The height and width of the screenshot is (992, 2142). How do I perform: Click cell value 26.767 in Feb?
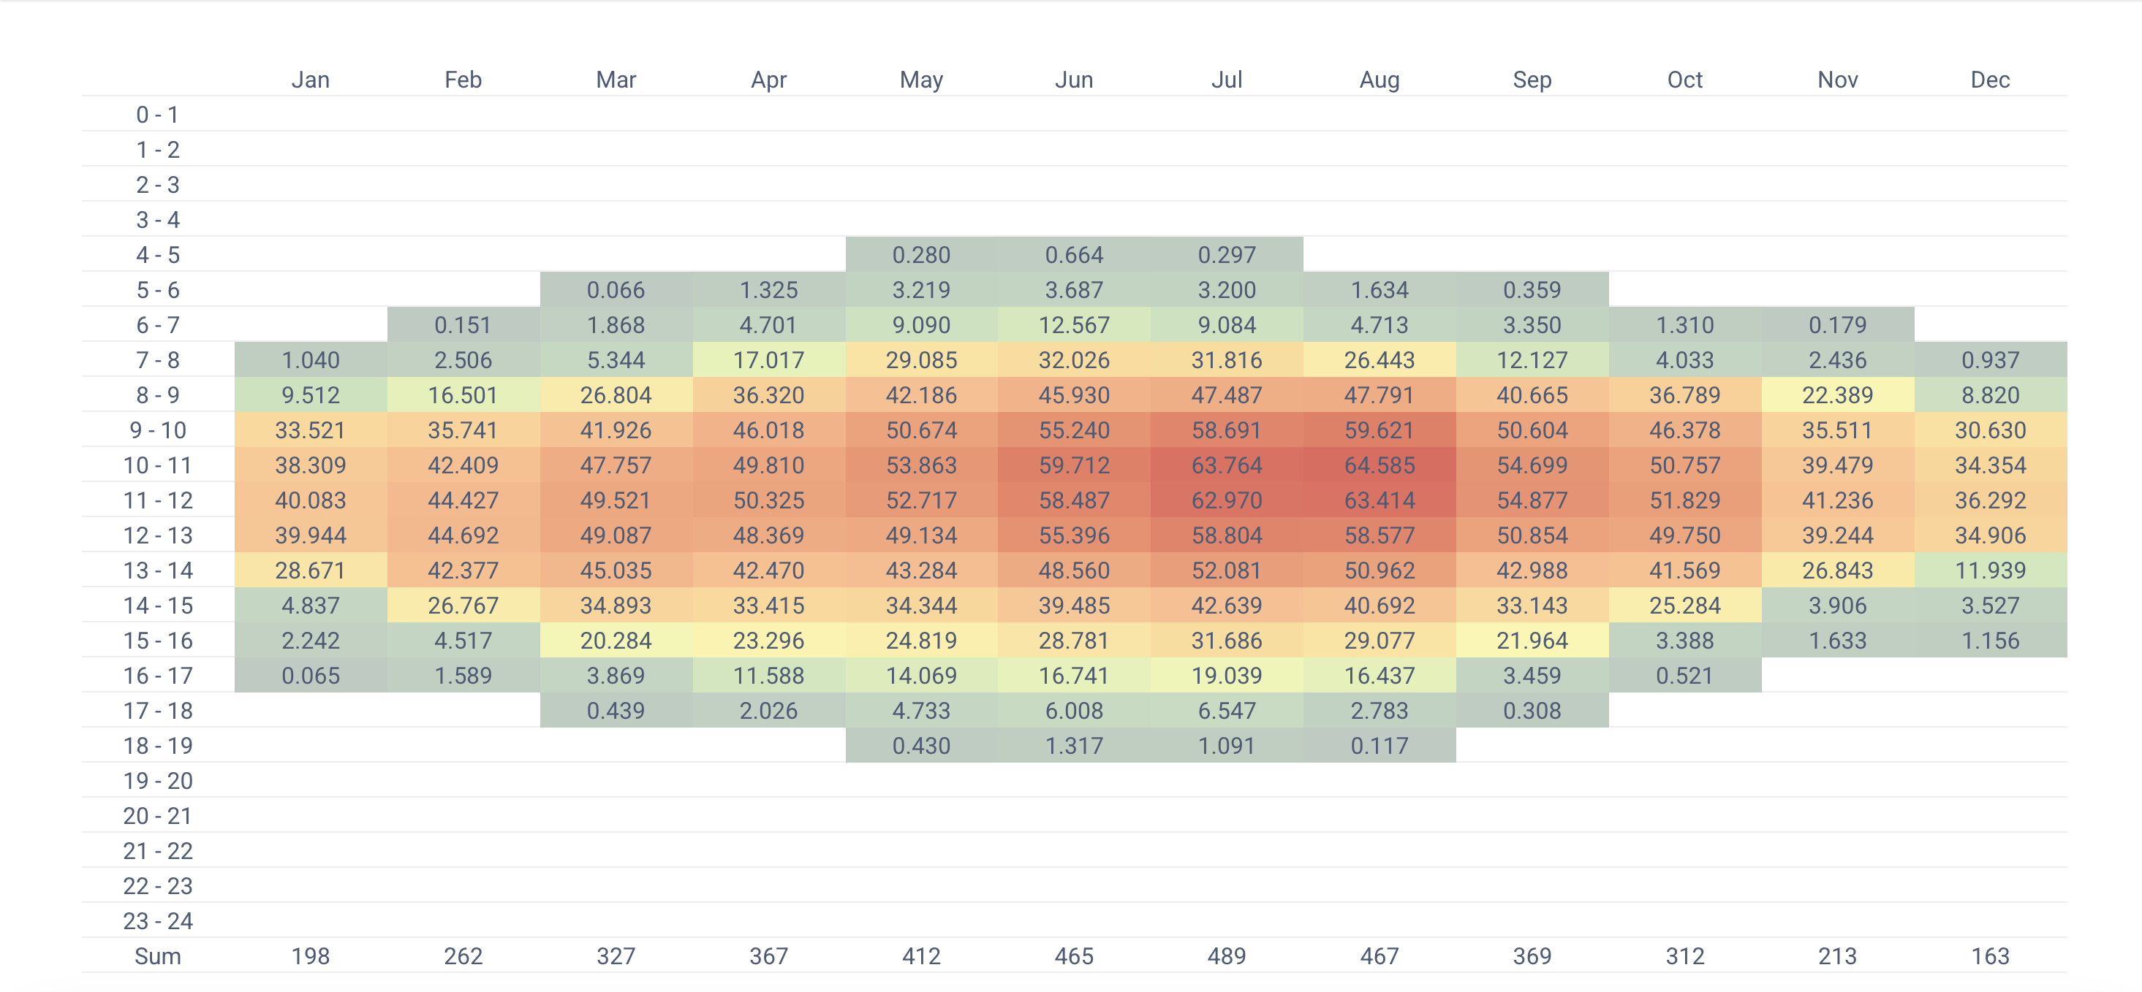(463, 606)
